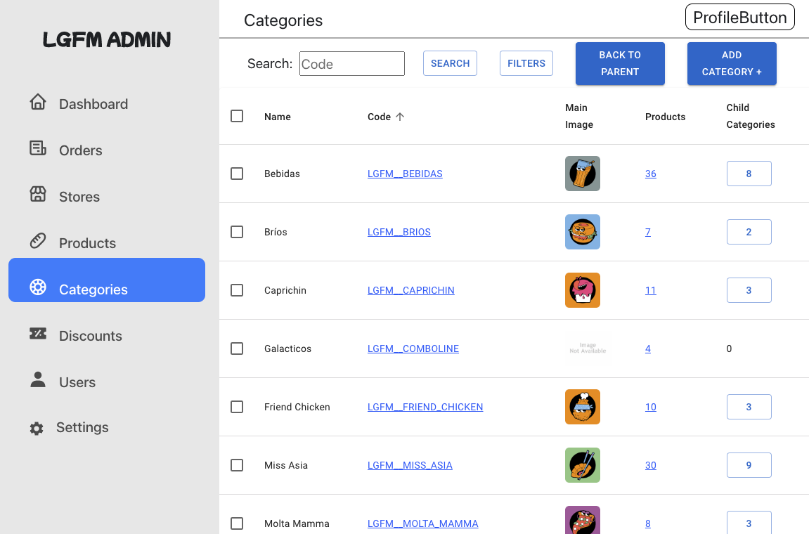Click the Discounts ticket icon
Screen dimensions: 809x534
click(38, 334)
